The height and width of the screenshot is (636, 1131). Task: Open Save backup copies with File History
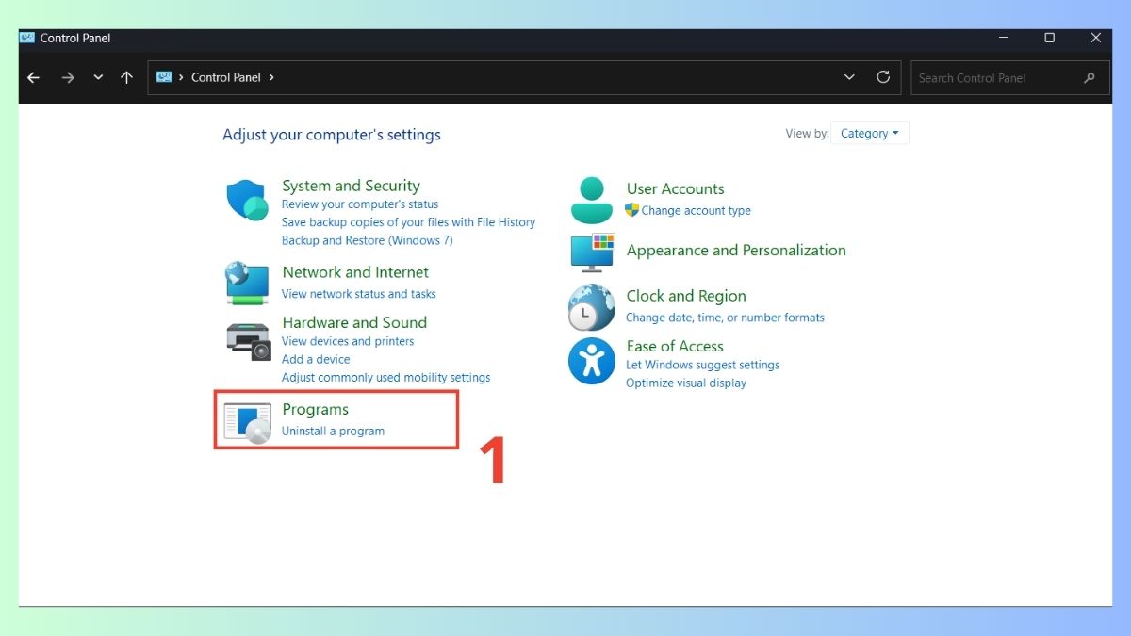point(408,222)
